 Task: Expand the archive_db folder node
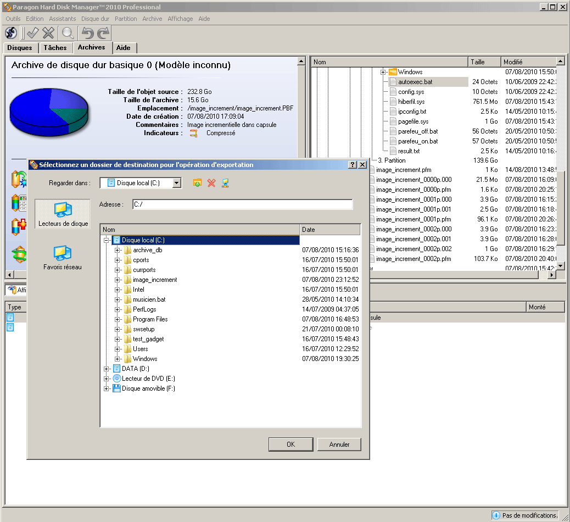pos(117,250)
